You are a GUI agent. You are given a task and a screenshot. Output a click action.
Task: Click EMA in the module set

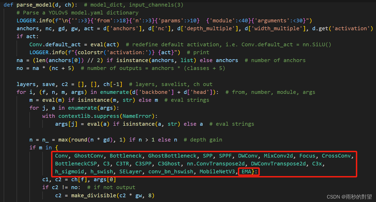(246, 171)
